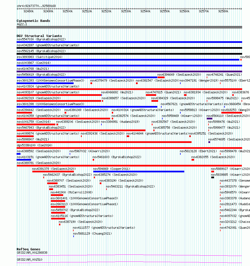The height and width of the screenshot is (266, 250).
Task: Click nsv4747615 (Quan2021) label
Action: pyautogui.click(x=163, y=92)
